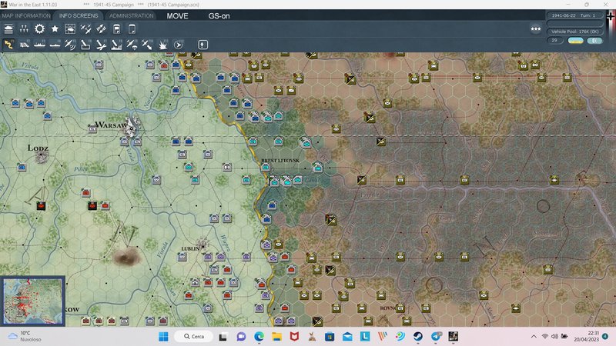Click the minimap thumbnail
This screenshot has height=346, width=616.
point(32,301)
